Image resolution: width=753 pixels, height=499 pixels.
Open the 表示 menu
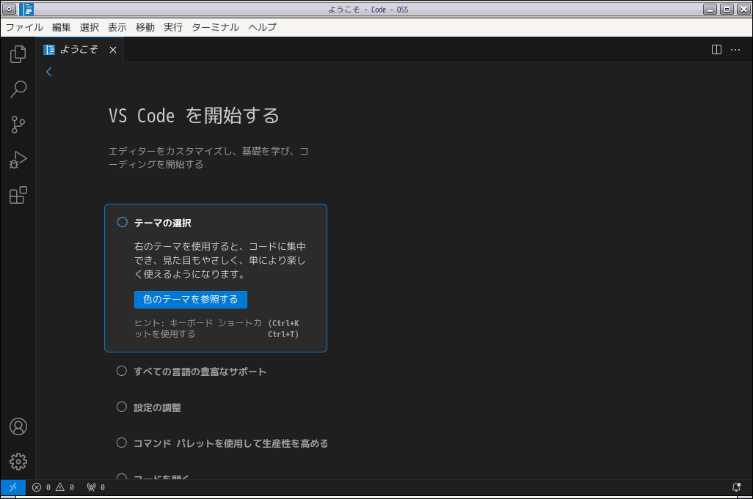tap(117, 27)
